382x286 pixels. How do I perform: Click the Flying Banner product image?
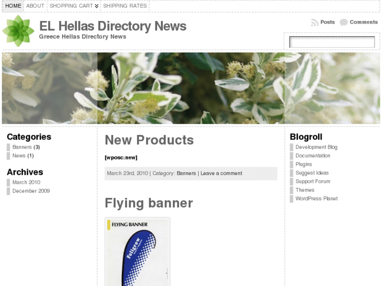[x=138, y=252]
